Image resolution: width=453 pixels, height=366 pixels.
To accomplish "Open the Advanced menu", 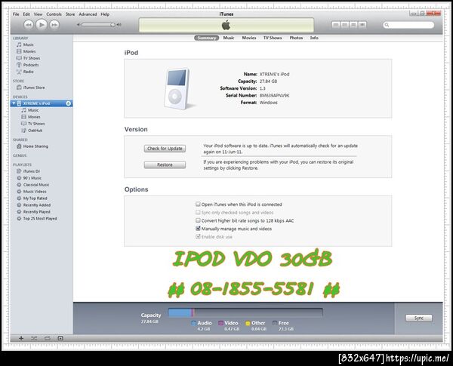I will pyautogui.click(x=88, y=14).
